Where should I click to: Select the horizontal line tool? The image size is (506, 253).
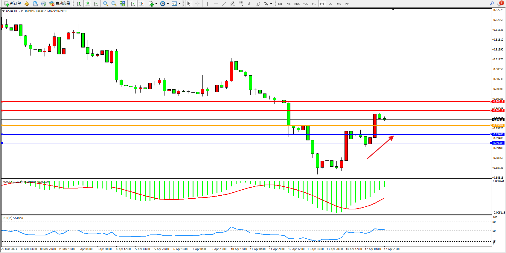pos(216,4)
